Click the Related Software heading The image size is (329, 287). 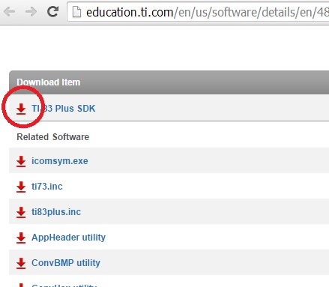click(53, 137)
